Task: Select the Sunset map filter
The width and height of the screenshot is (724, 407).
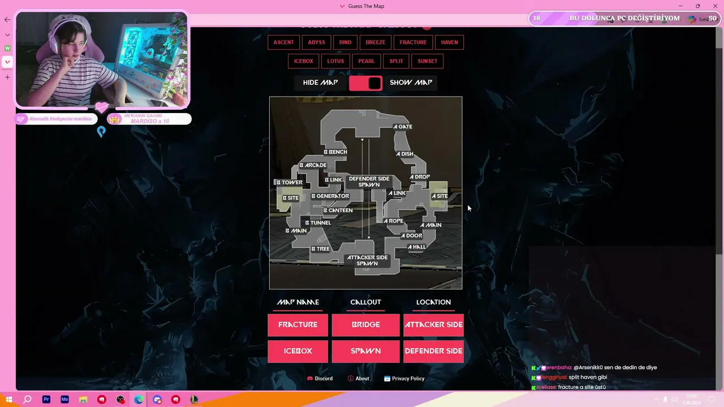Action: click(x=428, y=61)
